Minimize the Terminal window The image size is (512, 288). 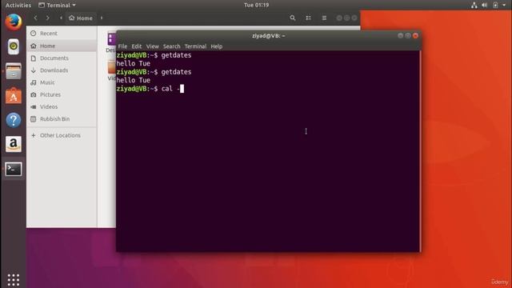(400, 35)
